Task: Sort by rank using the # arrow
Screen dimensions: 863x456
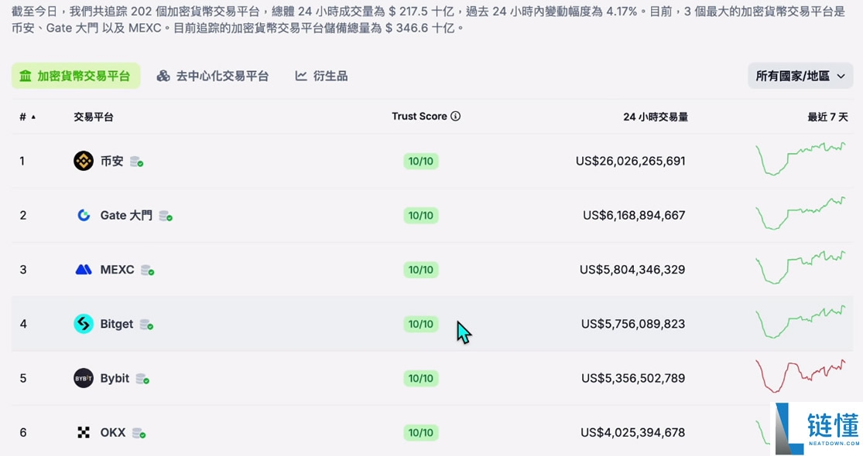Action: pos(33,117)
